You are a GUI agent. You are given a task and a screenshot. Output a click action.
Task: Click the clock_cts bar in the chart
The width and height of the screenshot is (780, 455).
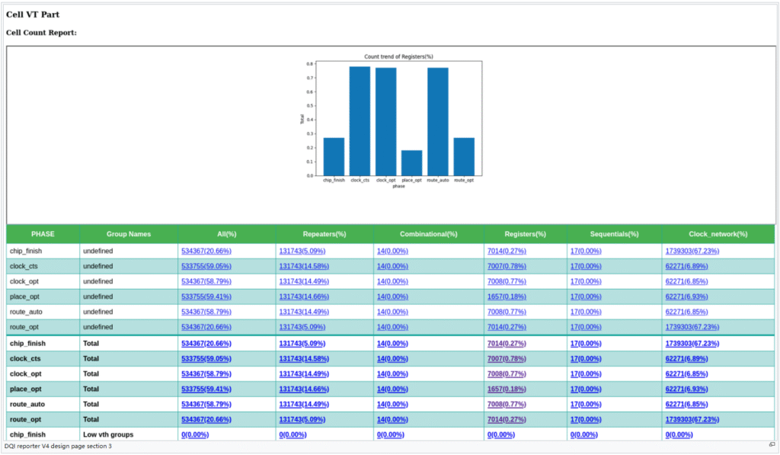[360, 122]
